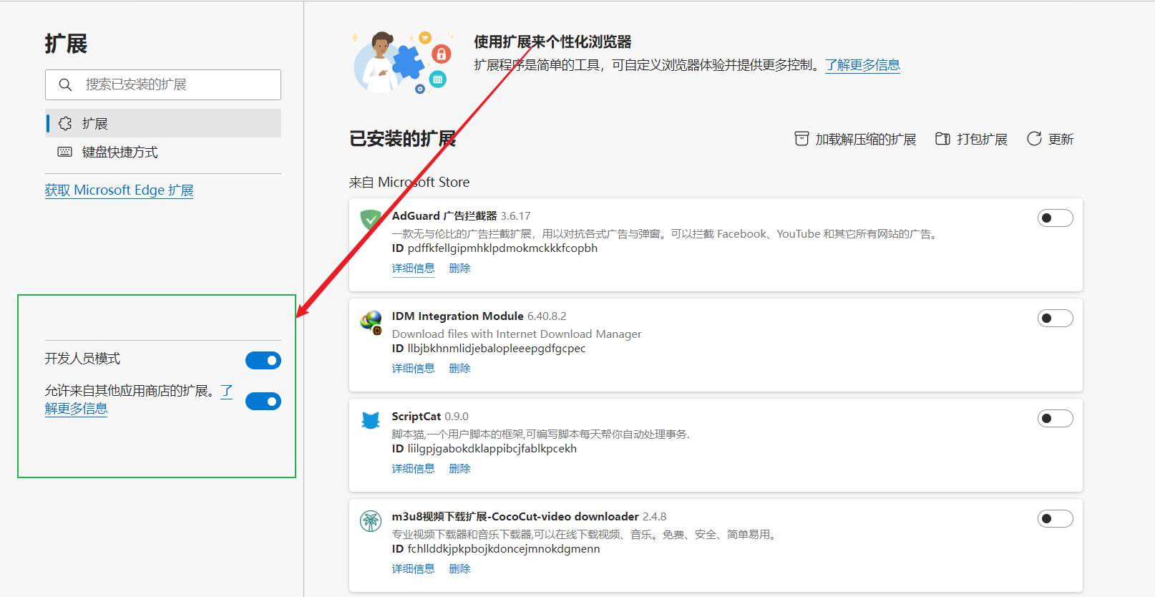Disable the 开发人员模式 toggle

click(x=263, y=361)
